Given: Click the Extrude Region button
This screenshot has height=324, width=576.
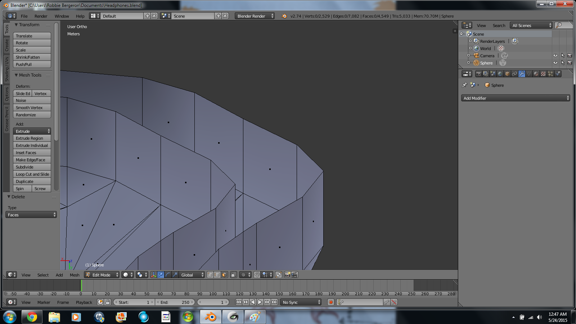Looking at the screenshot, I should 32,138.
